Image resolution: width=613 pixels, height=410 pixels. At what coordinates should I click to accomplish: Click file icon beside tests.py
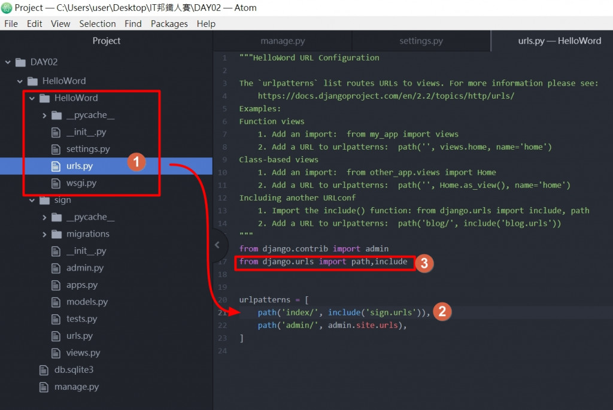[x=56, y=320]
